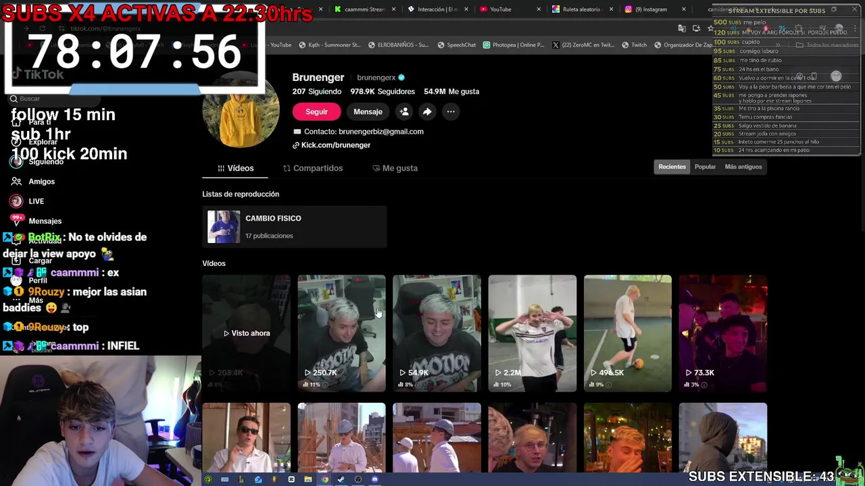The image size is (865, 486).
Task: Play the video with 54.9K views
Action: (437, 333)
